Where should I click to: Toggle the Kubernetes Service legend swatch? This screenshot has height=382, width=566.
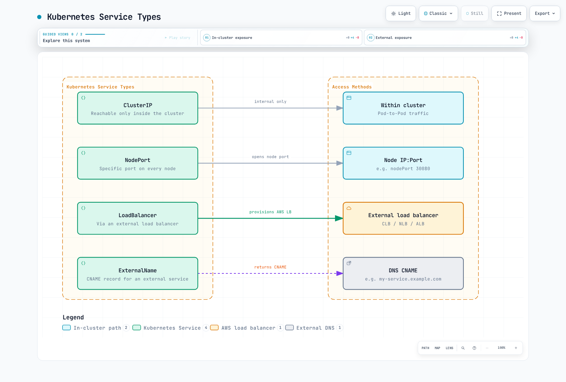[x=137, y=328]
